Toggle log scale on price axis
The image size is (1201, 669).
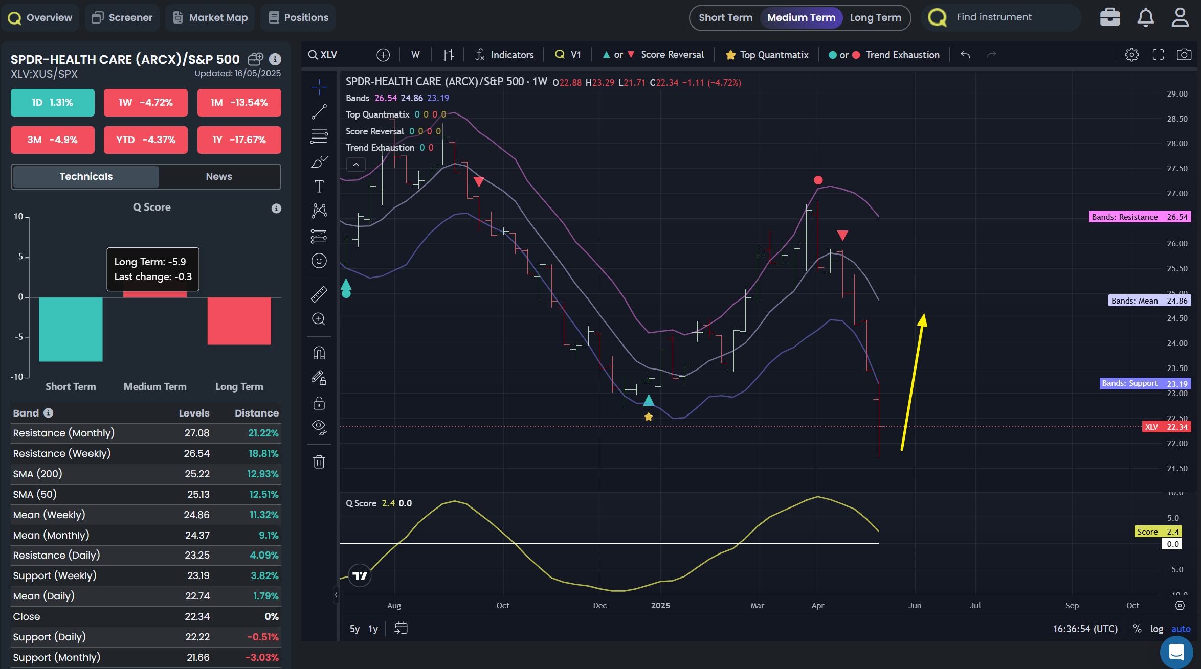pos(1156,629)
